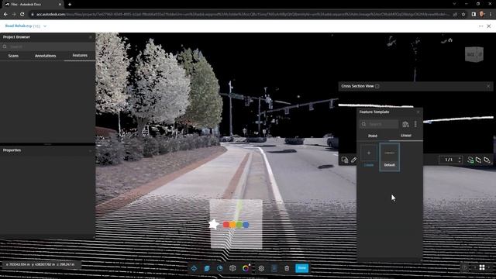Open a new browser tab with plus

click(70, 5)
